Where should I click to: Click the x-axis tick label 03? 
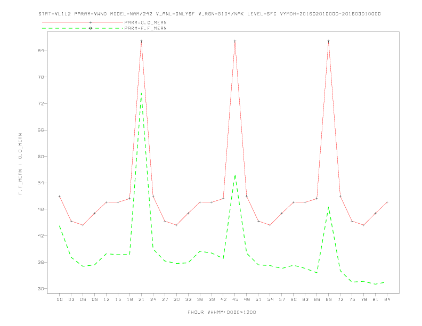[71, 299]
